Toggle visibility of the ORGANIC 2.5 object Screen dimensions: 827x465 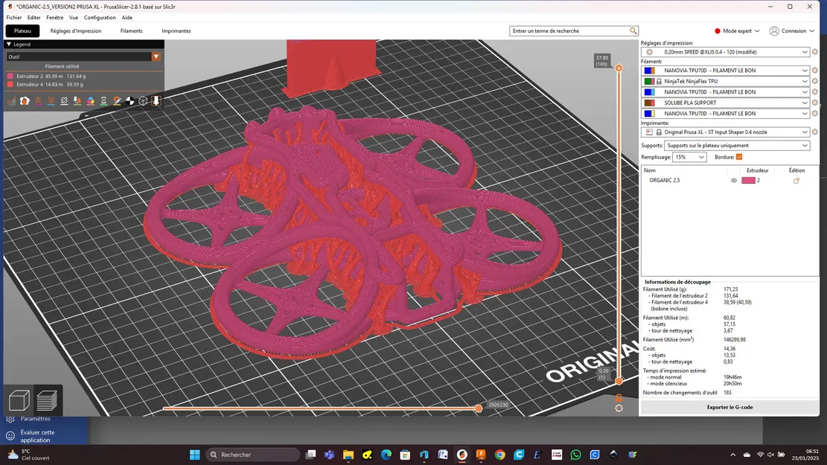pyautogui.click(x=734, y=180)
